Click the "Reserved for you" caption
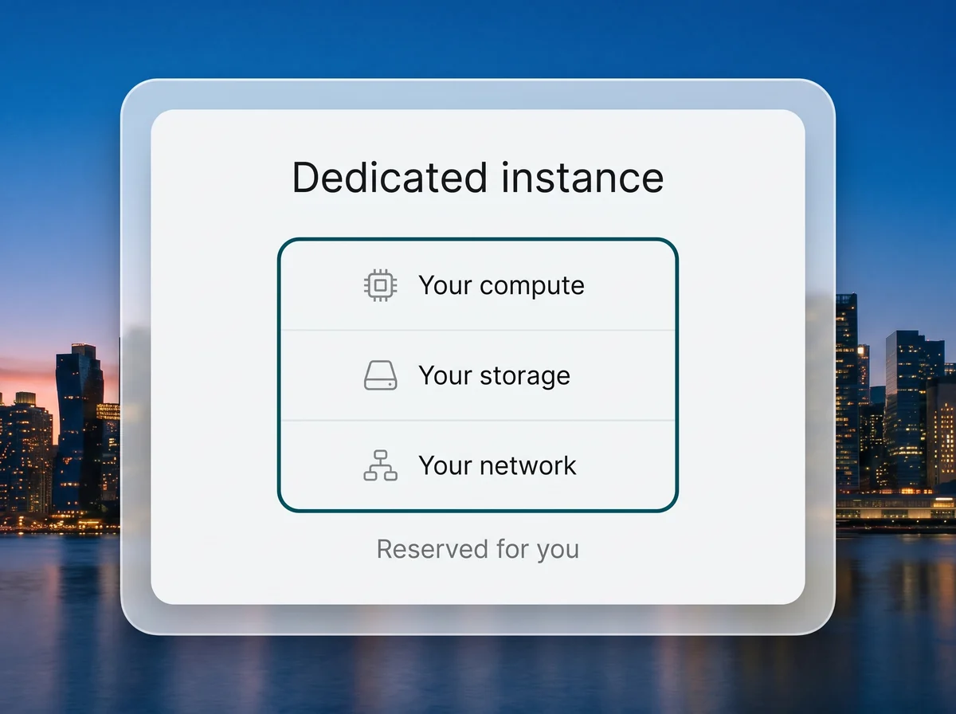The image size is (956, 714). [x=478, y=549]
